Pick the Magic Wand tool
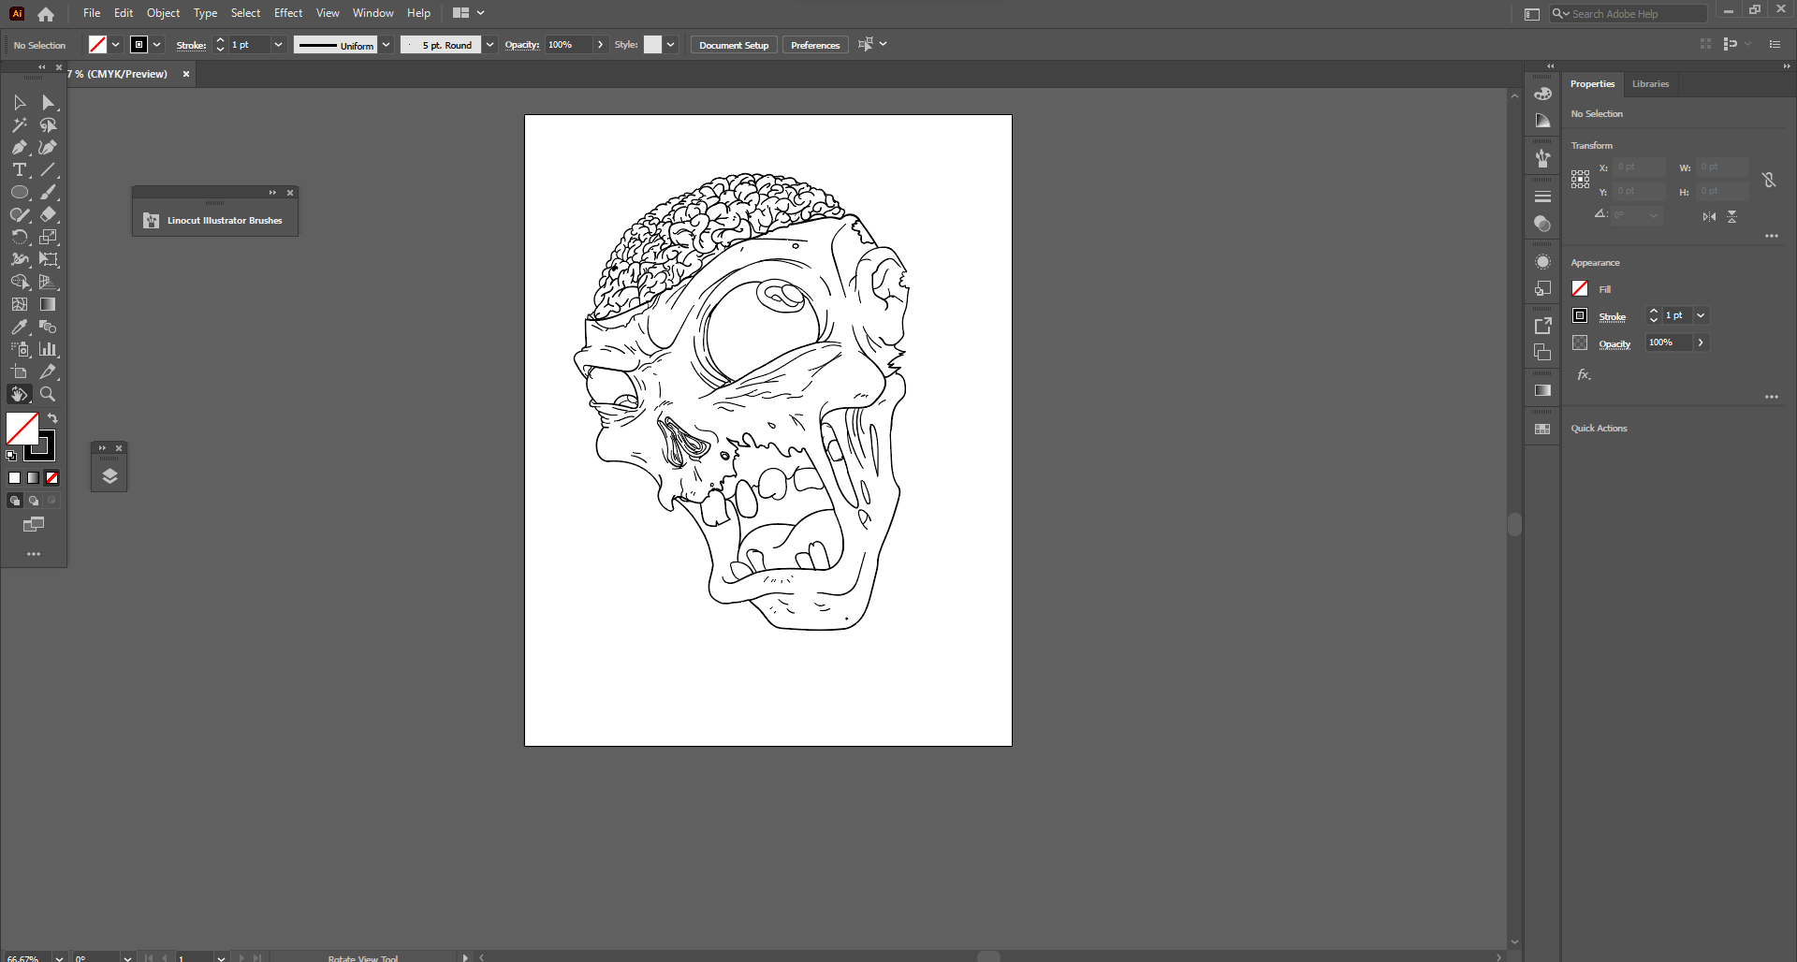Viewport: 1797px width, 962px height. pyautogui.click(x=20, y=124)
